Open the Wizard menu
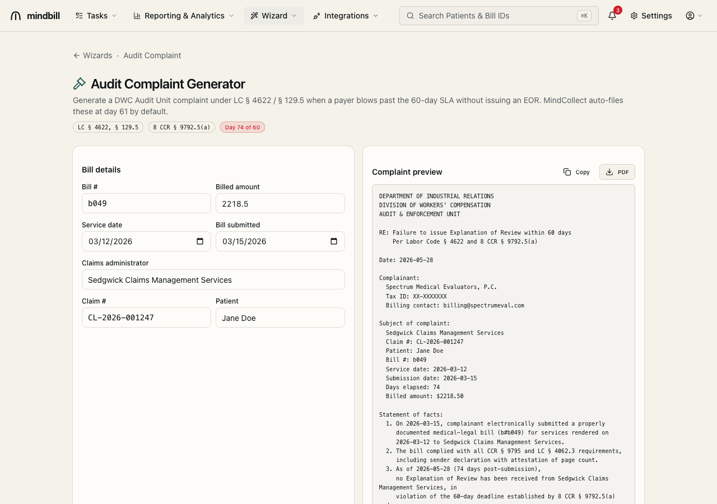This screenshot has height=504, width=717. (x=274, y=16)
